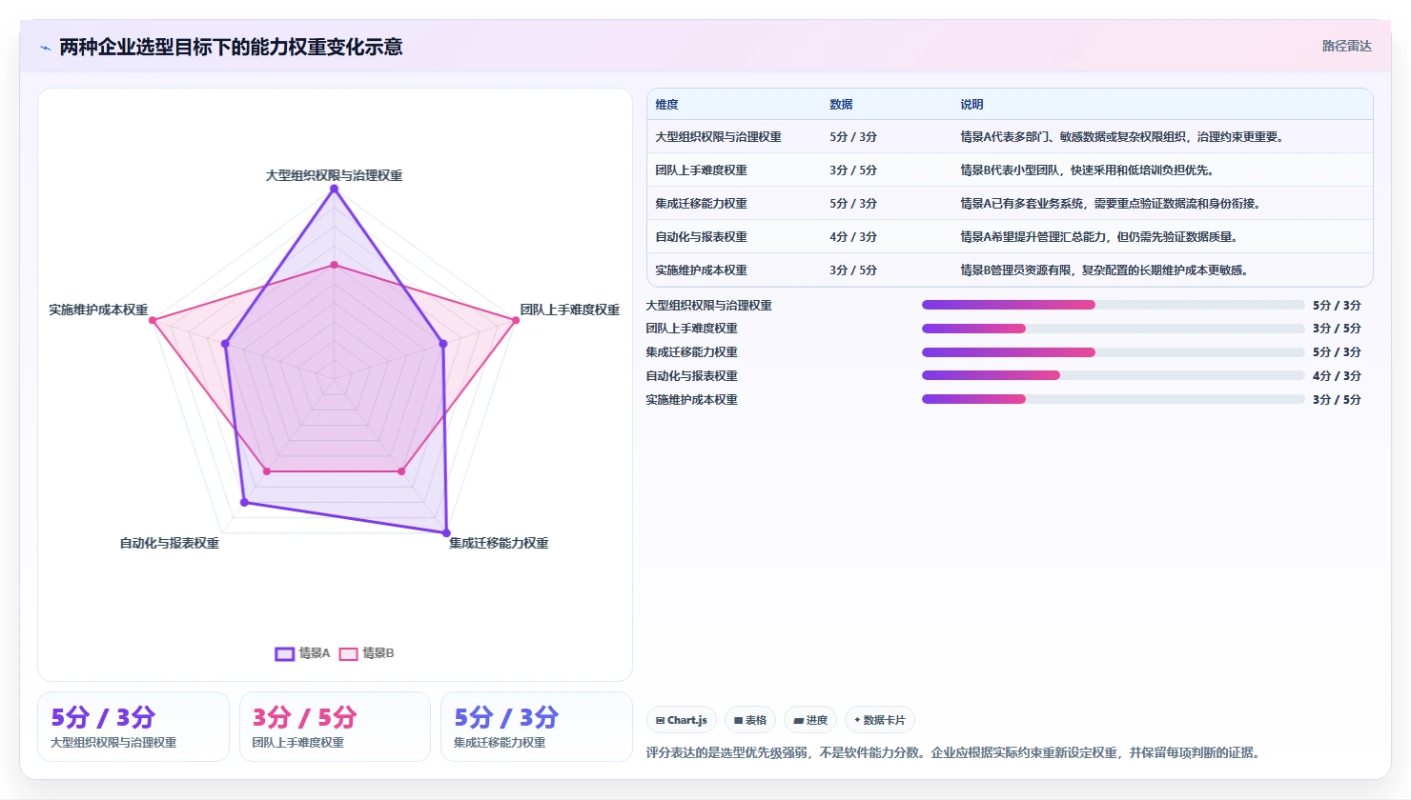
Task: Click the 团队上手难度权重 stat card
Action: (x=335, y=727)
